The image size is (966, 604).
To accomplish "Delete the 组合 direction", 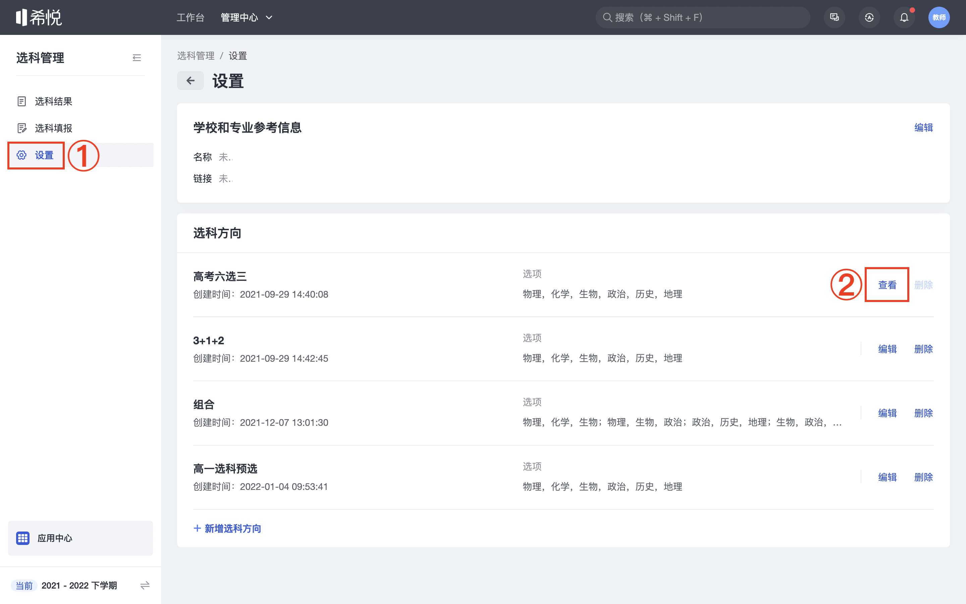I will pyautogui.click(x=924, y=413).
